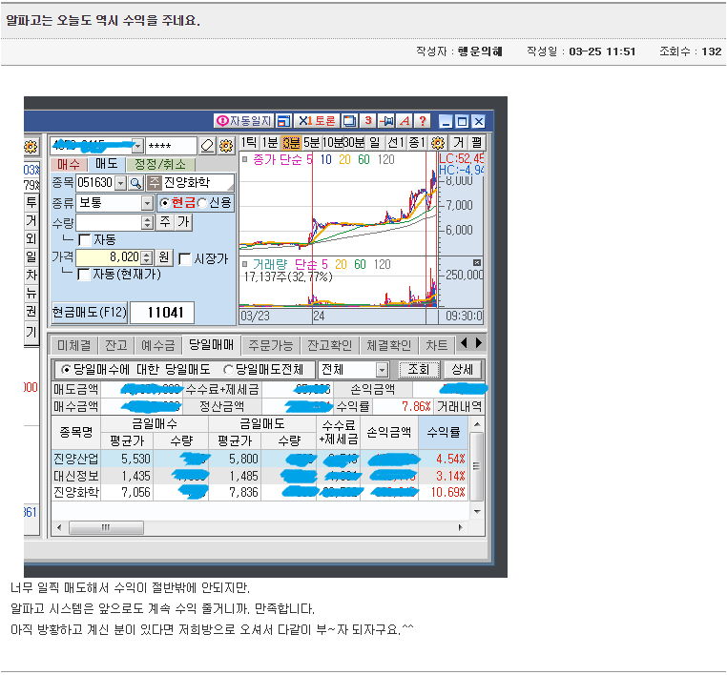Open the account number dropdown
This screenshot has width=727, height=675.
point(137,146)
